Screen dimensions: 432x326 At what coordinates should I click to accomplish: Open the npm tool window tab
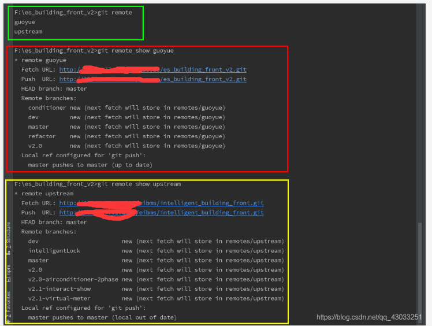coord(9,273)
